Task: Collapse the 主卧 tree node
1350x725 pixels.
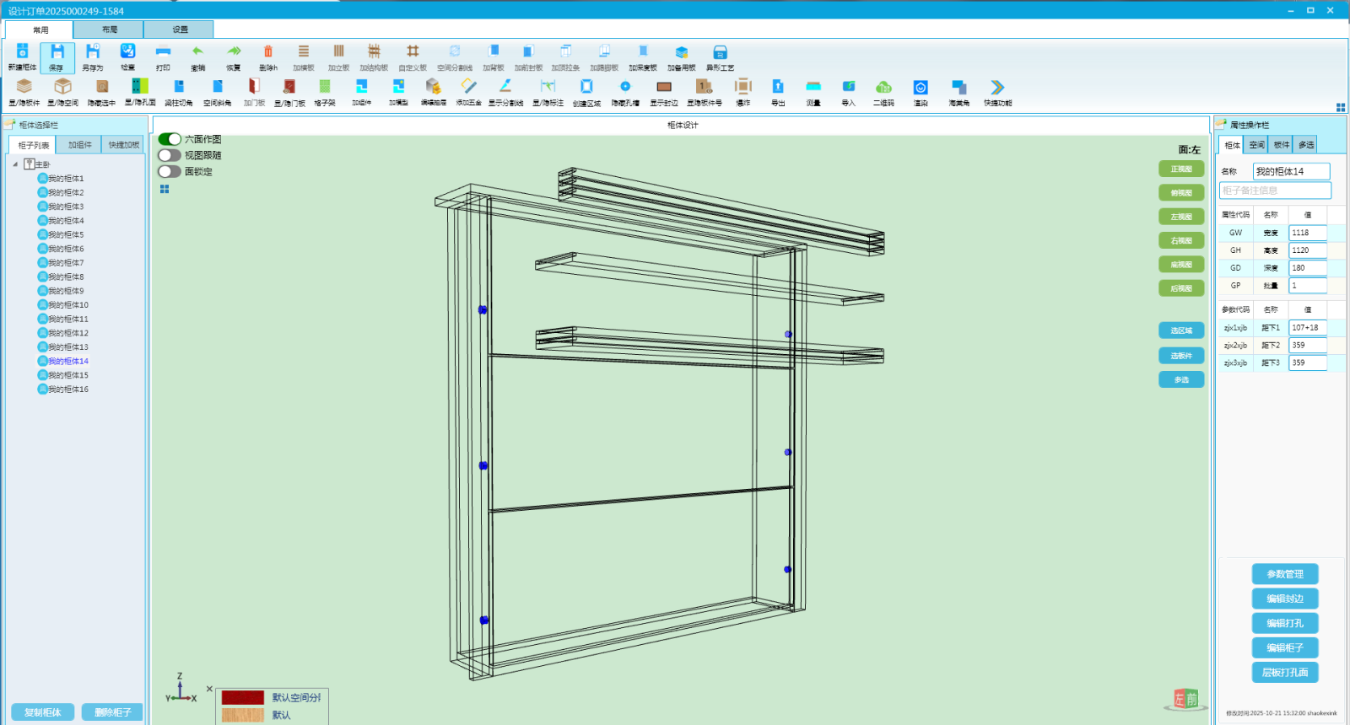Action: pyautogui.click(x=15, y=164)
